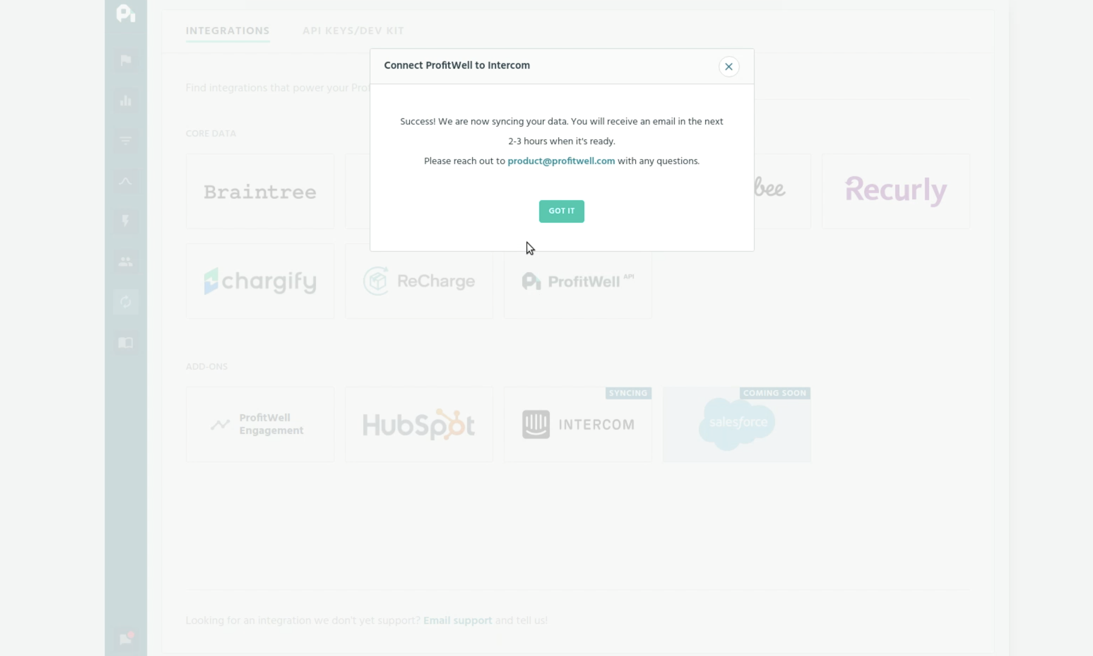
Task: Select the Braintree integration card
Action: tap(260, 191)
